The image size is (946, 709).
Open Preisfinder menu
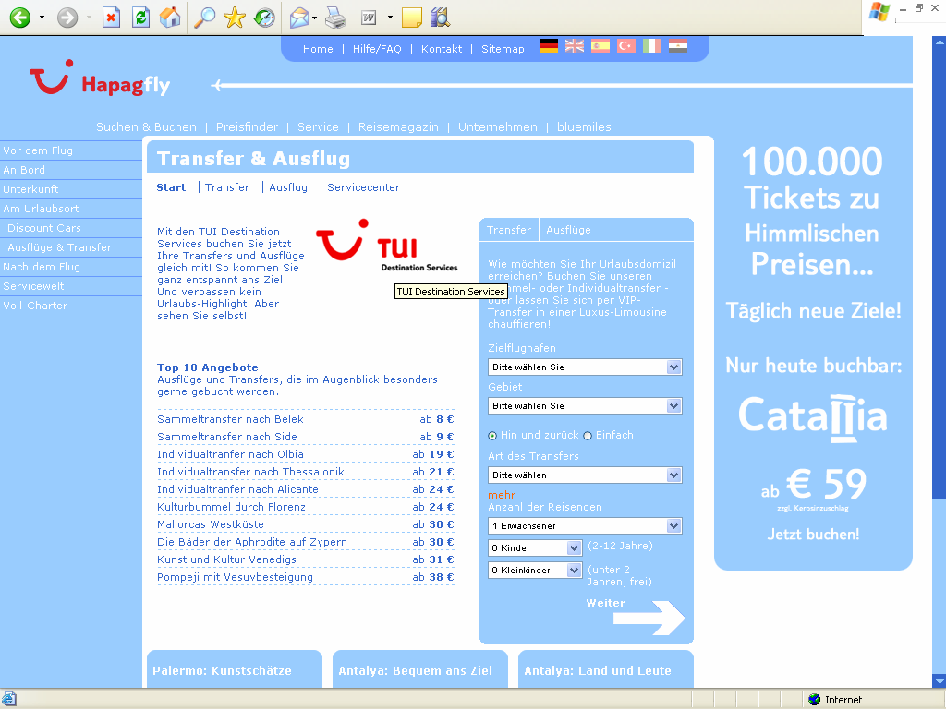[247, 127]
